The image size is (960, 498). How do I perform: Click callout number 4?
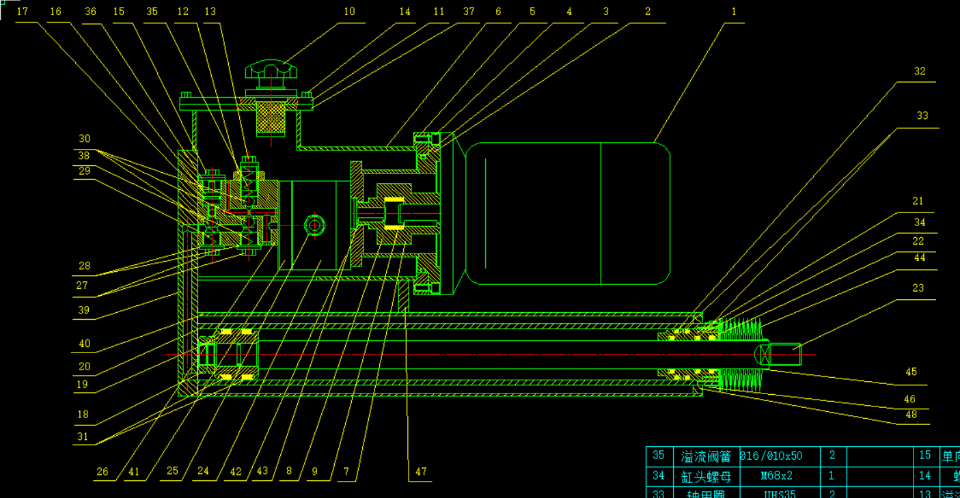tap(568, 12)
